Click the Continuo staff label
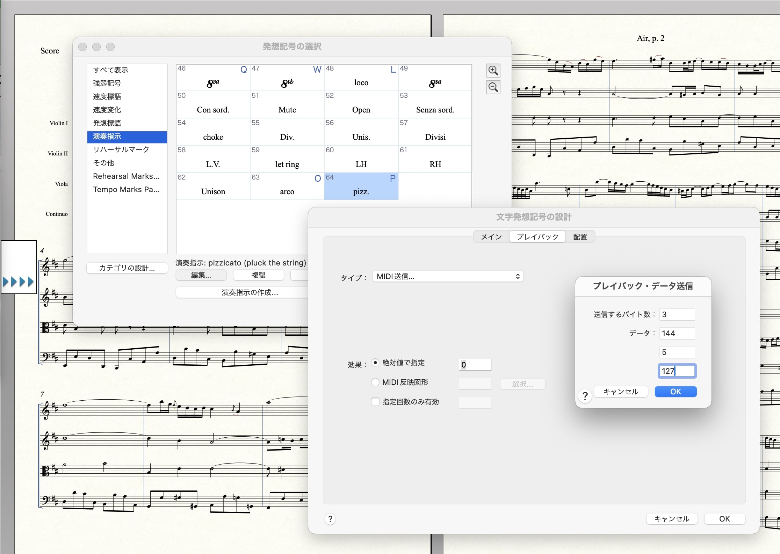 57,214
